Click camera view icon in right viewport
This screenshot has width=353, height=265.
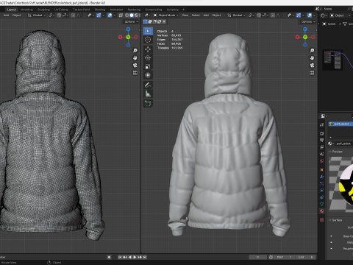click(x=312, y=66)
